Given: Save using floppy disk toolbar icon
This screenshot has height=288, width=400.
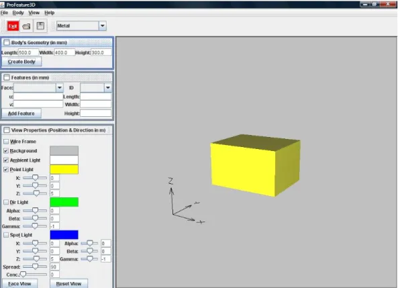Looking at the screenshot, I should pos(40,26).
